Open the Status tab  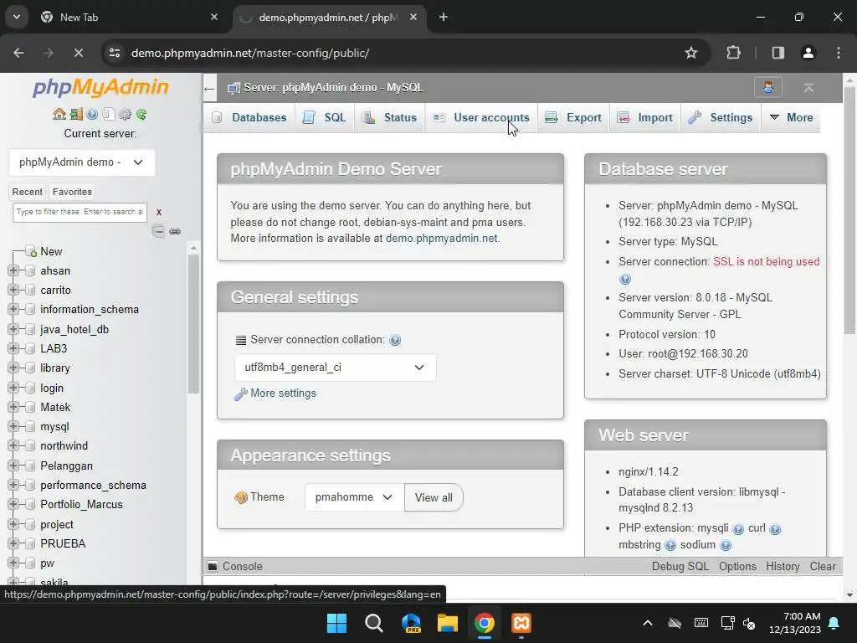pos(390,117)
